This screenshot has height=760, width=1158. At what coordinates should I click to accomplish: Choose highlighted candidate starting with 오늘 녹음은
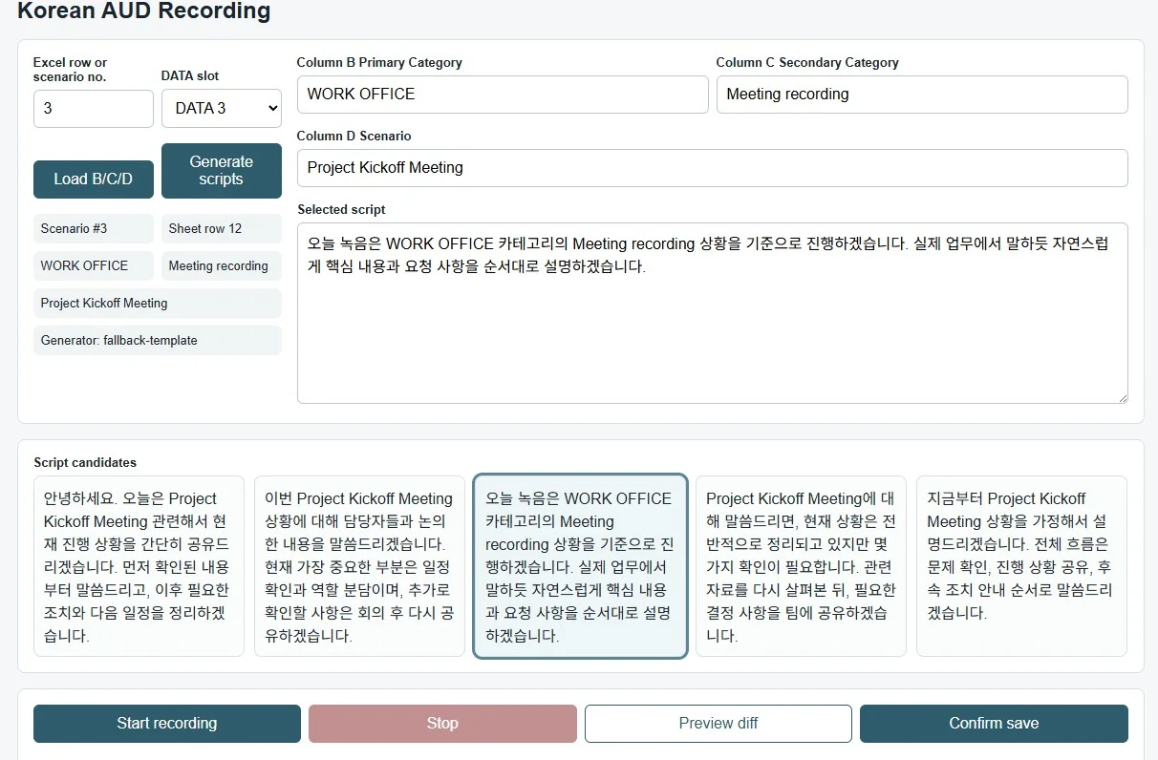tap(580, 566)
